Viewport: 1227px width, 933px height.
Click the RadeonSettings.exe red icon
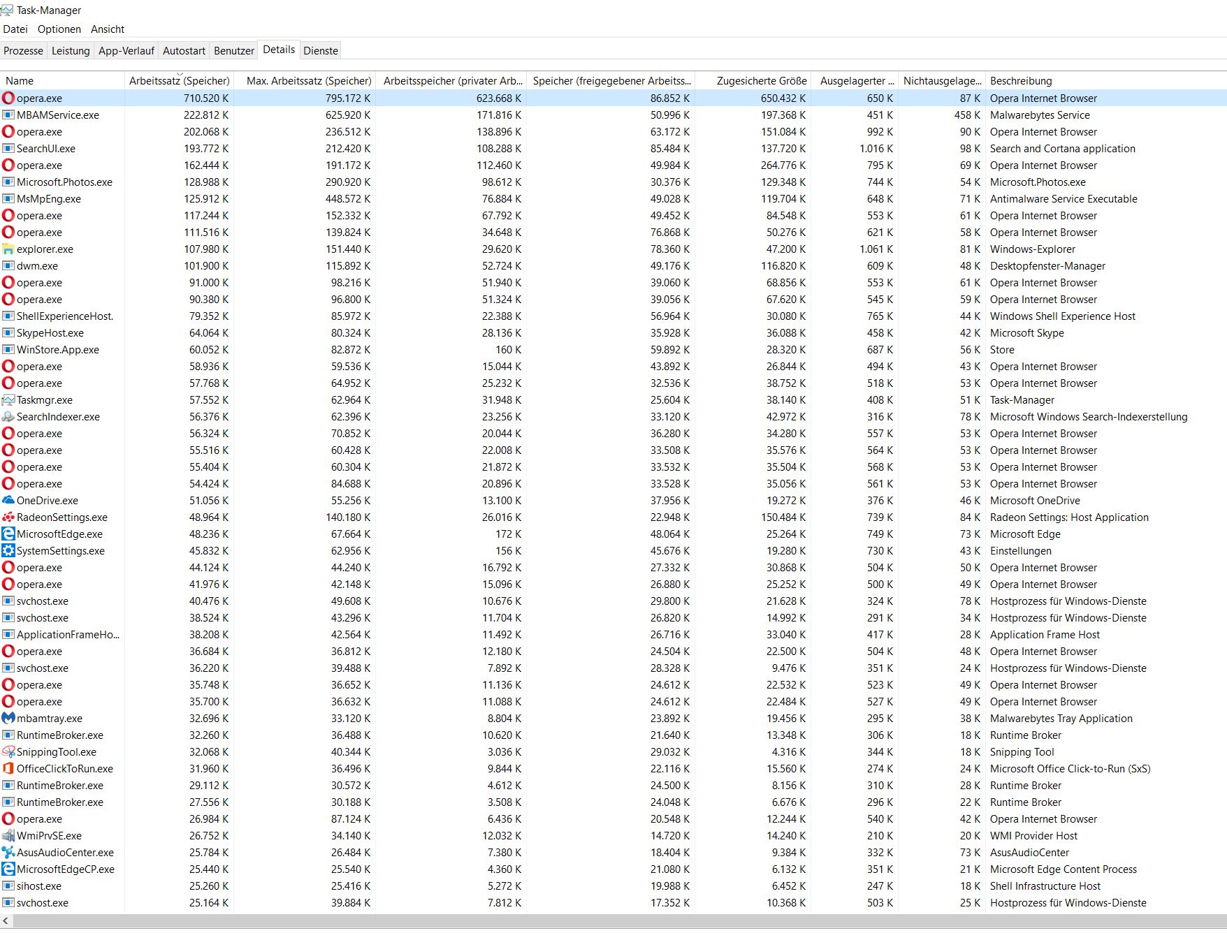pos(8,517)
